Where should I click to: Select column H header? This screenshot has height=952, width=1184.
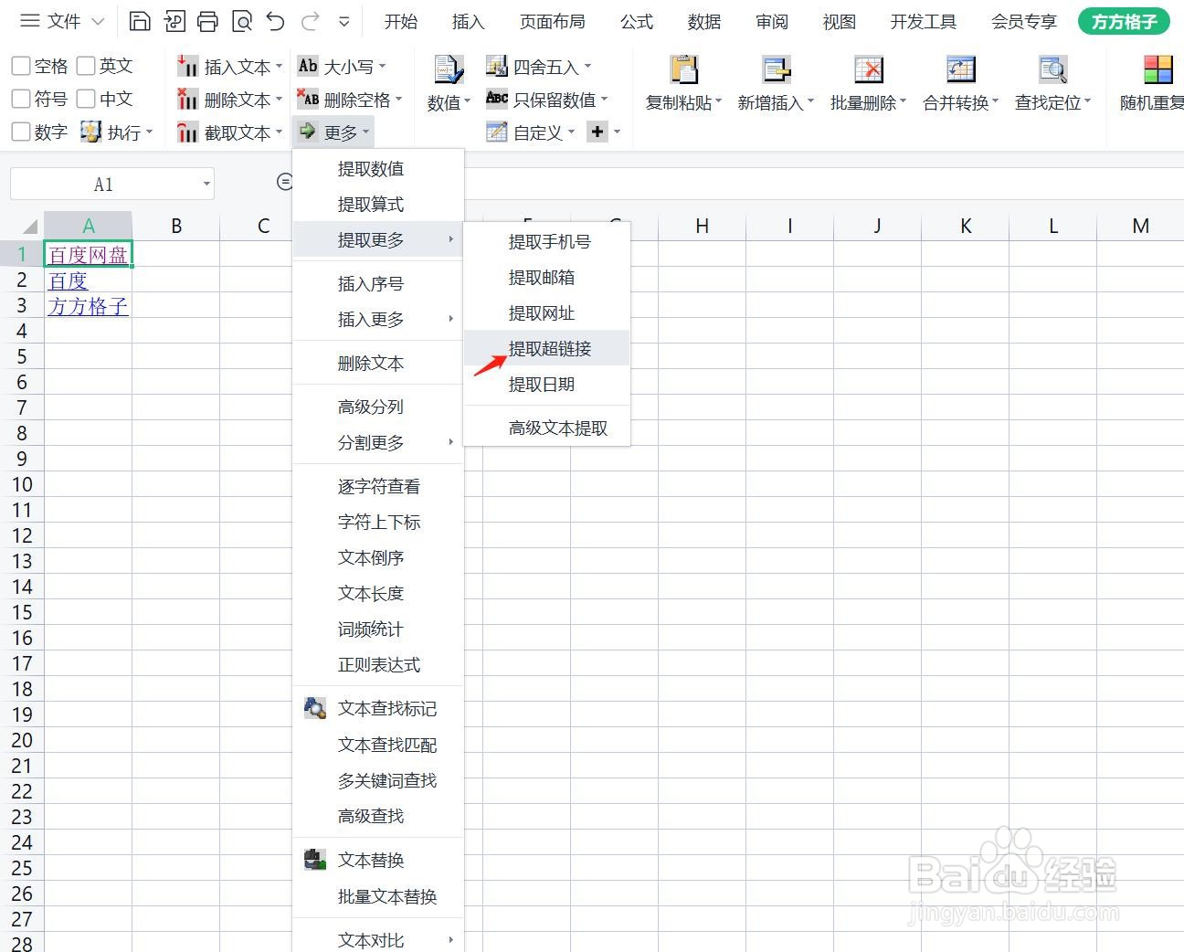point(702,226)
